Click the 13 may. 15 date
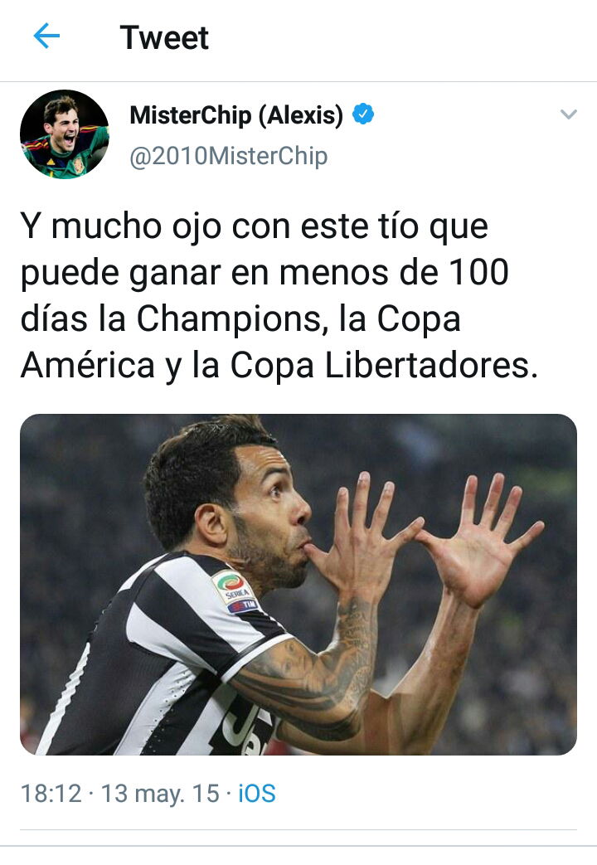Image resolution: width=597 pixels, height=865 pixels. (160, 794)
